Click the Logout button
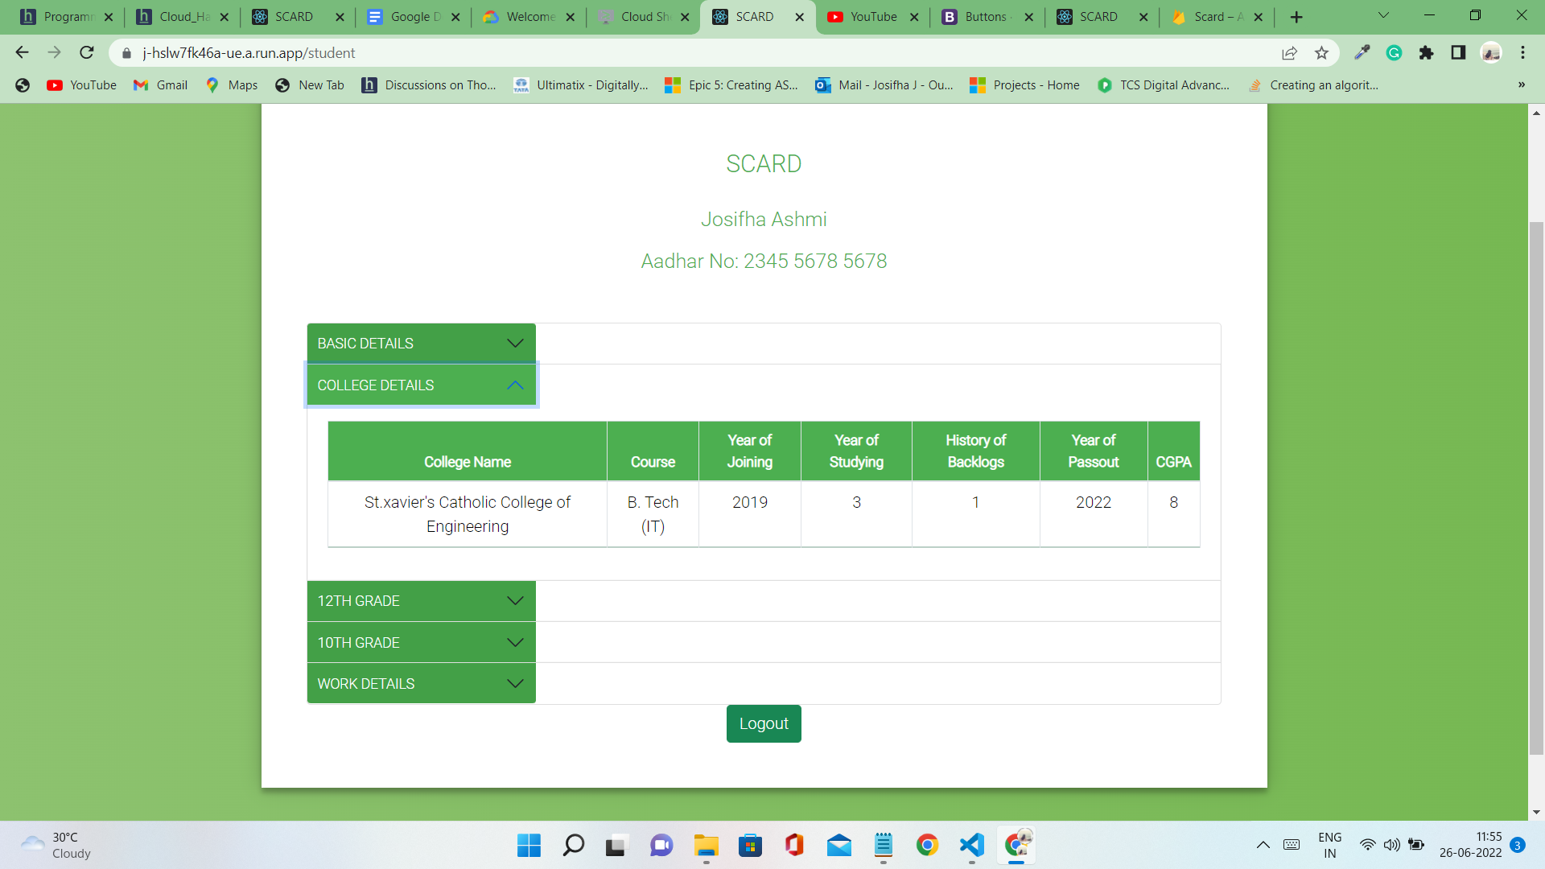The height and width of the screenshot is (869, 1545). (x=763, y=723)
